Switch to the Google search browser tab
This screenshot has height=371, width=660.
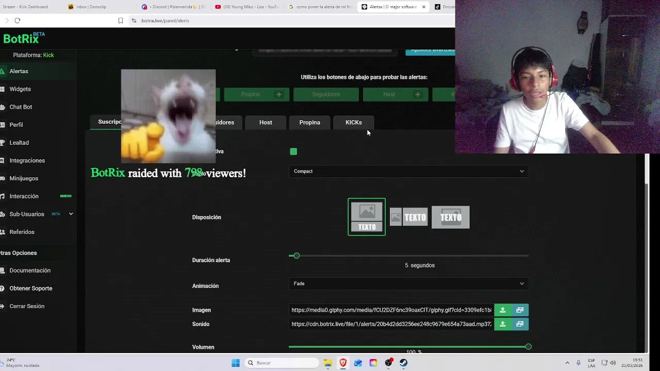click(x=321, y=7)
